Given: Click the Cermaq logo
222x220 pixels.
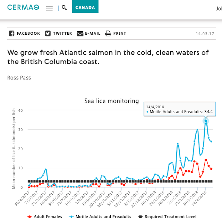Looking at the screenshot, I should [x=23, y=7].
